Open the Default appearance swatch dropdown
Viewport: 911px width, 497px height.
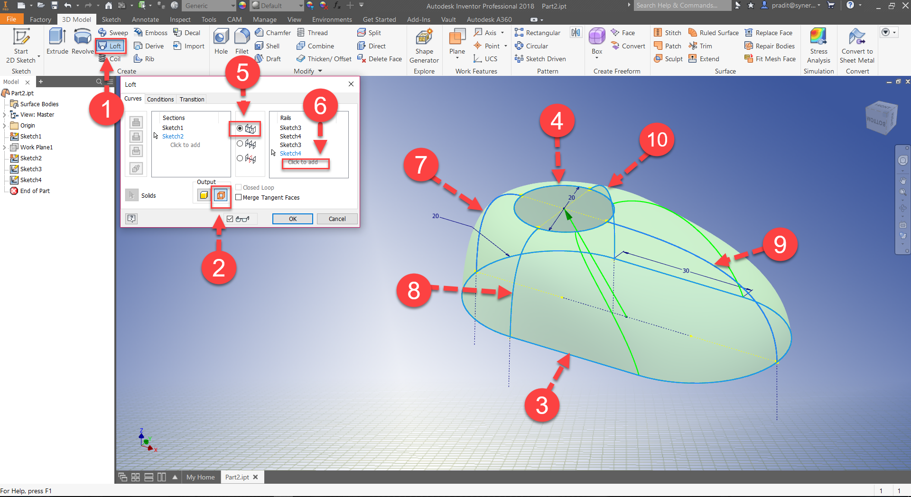(x=300, y=5)
